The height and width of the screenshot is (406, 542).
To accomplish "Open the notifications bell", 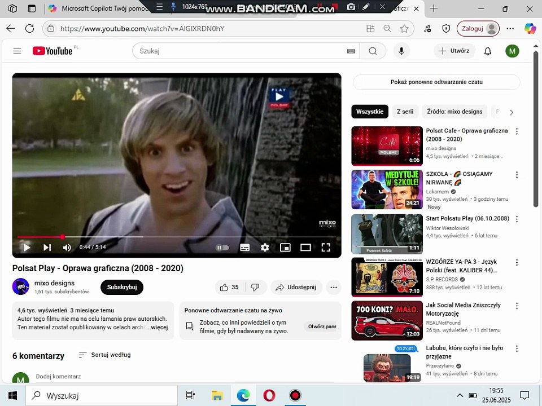I will point(488,51).
